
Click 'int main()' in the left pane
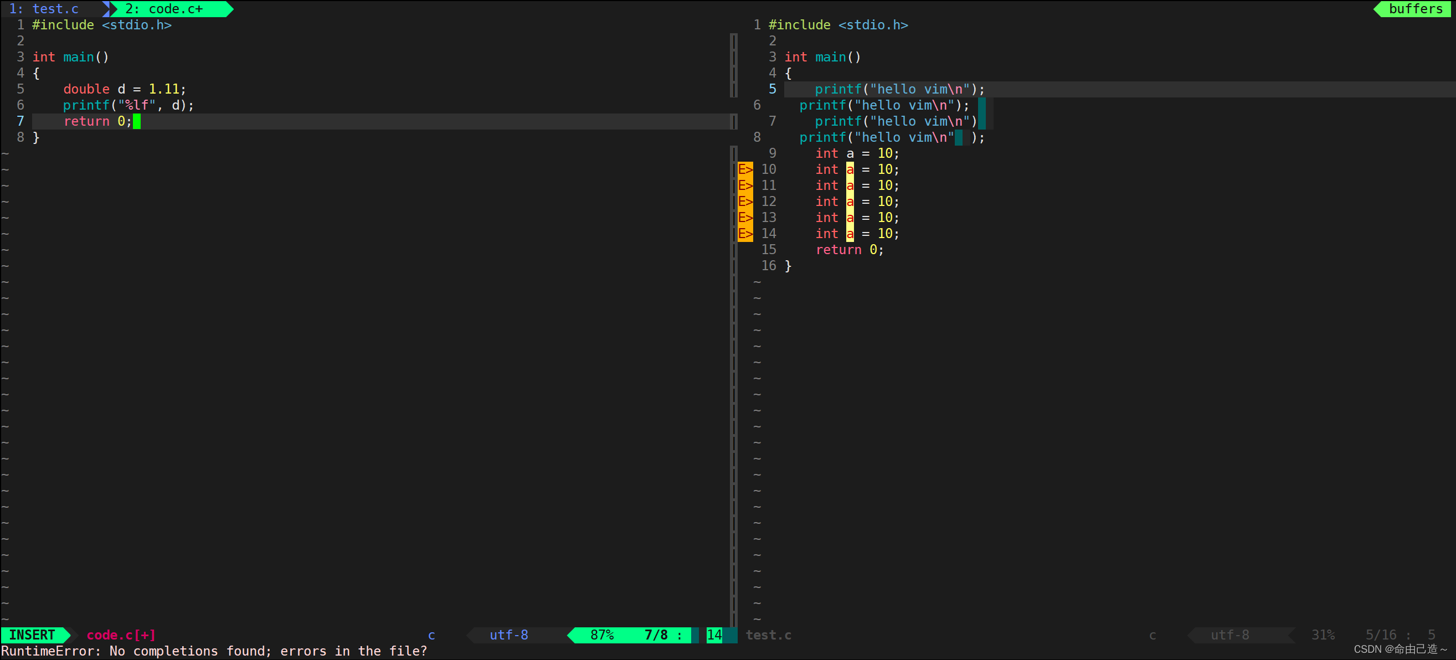[70, 57]
